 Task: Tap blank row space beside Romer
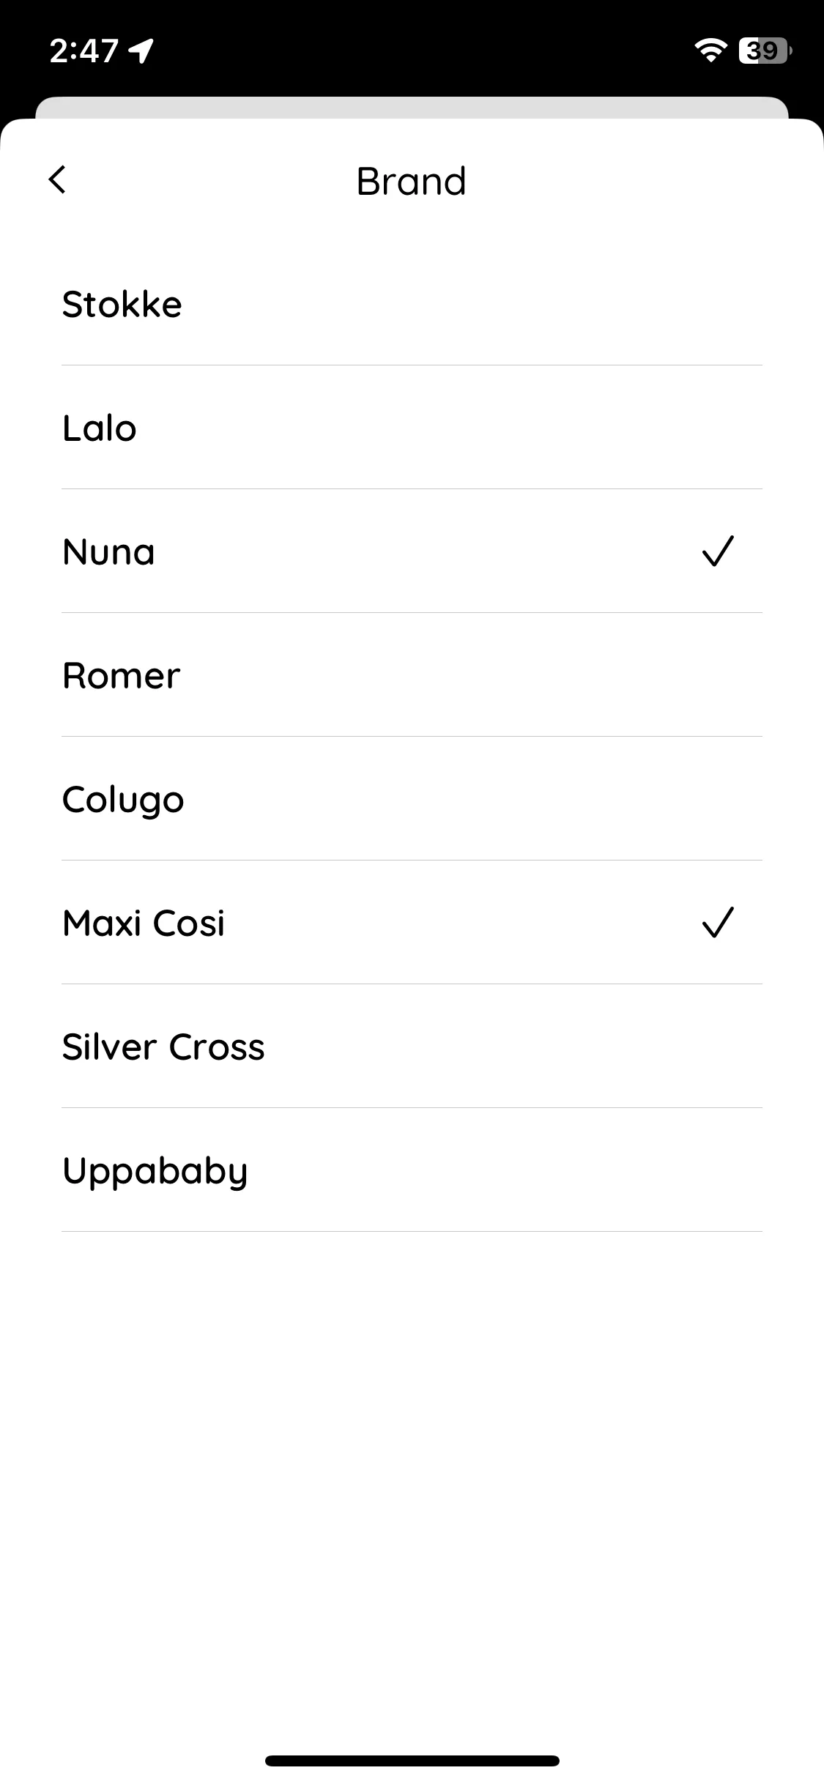click(x=469, y=675)
